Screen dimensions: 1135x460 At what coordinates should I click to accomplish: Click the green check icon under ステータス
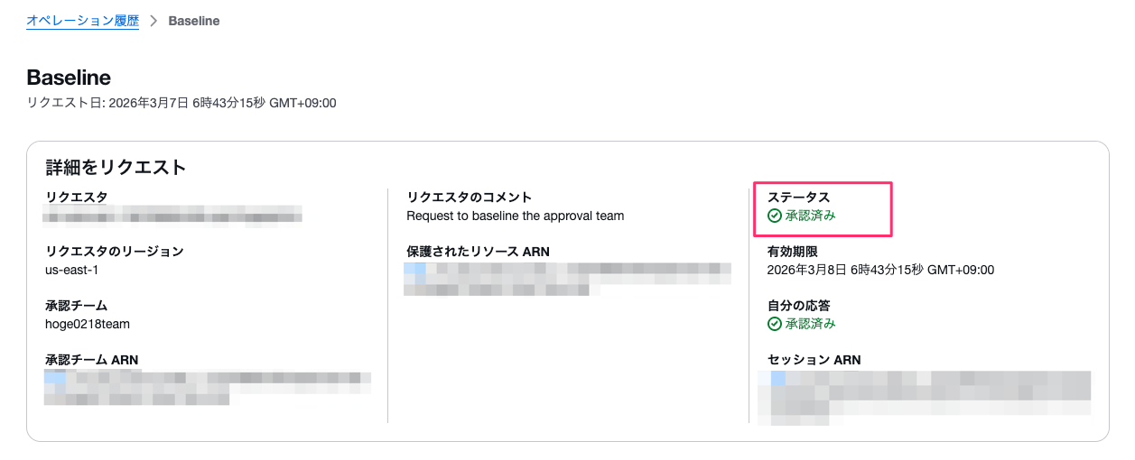point(774,216)
